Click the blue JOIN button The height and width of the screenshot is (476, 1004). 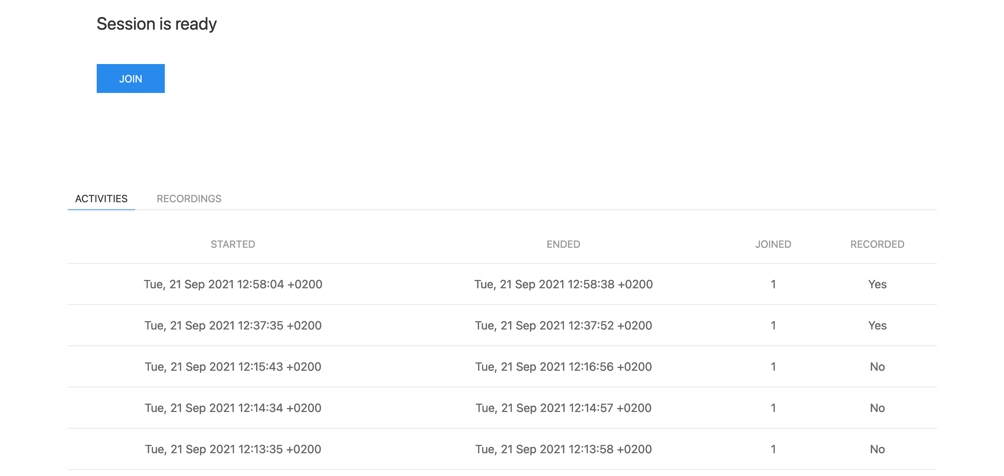click(130, 78)
